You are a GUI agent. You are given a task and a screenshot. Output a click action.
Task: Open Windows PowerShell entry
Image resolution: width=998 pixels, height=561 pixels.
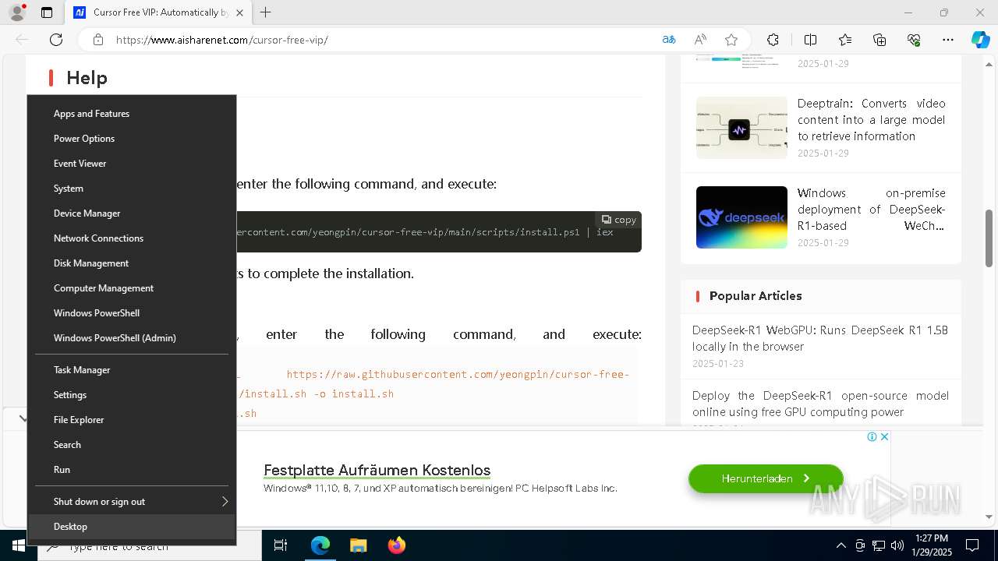coord(132,313)
